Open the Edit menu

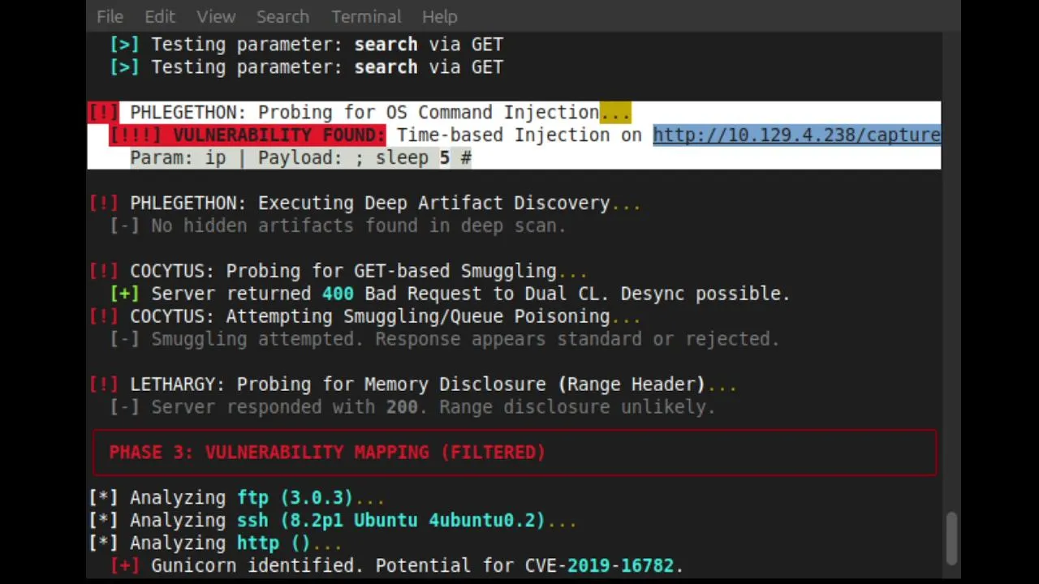click(x=160, y=16)
